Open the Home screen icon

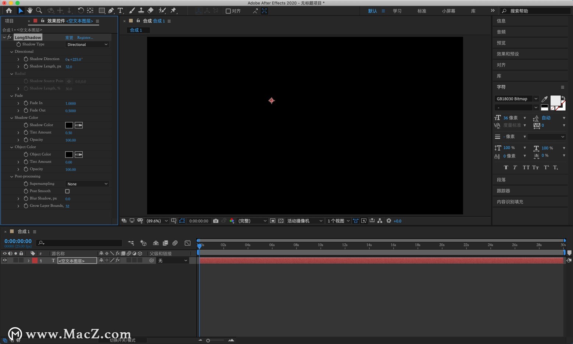coord(9,11)
